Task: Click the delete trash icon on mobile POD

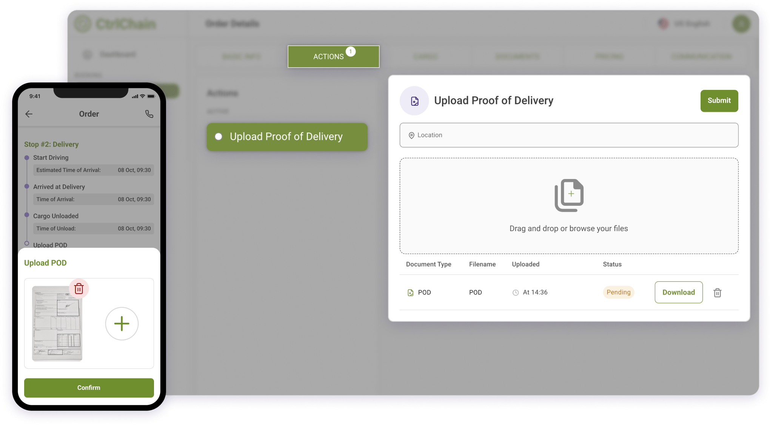Action: pos(79,289)
